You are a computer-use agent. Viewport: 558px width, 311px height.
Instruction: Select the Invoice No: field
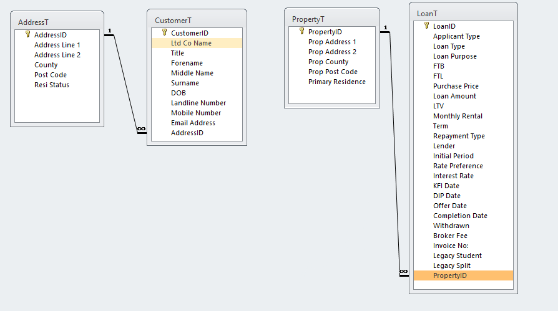click(463, 245)
